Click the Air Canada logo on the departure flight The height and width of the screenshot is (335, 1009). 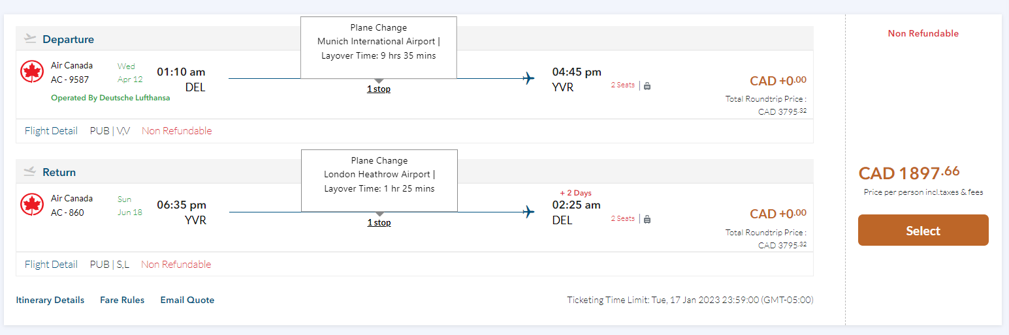pos(32,71)
